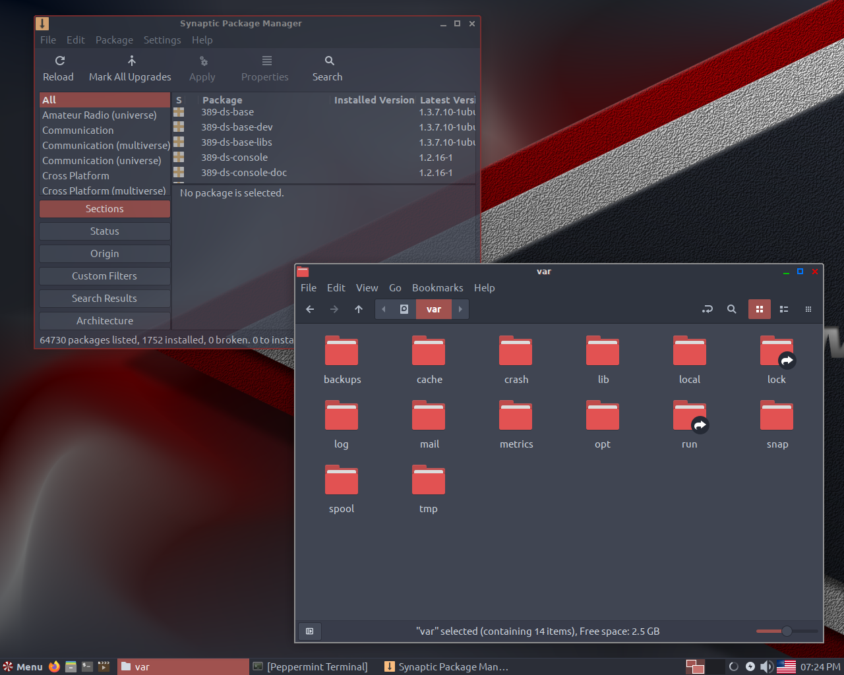Click the Architecture filter button
Image resolution: width=844 pixels, height=675 pixels.
[x=105, y=321]
